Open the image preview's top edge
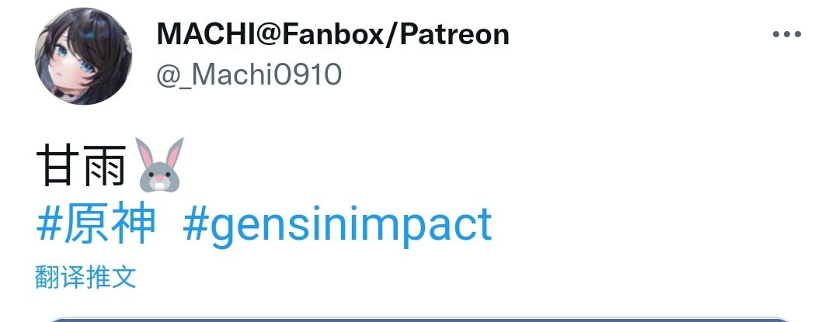 click(419, 320)
